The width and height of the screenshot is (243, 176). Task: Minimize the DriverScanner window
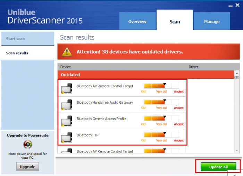(x=231, y=6)
